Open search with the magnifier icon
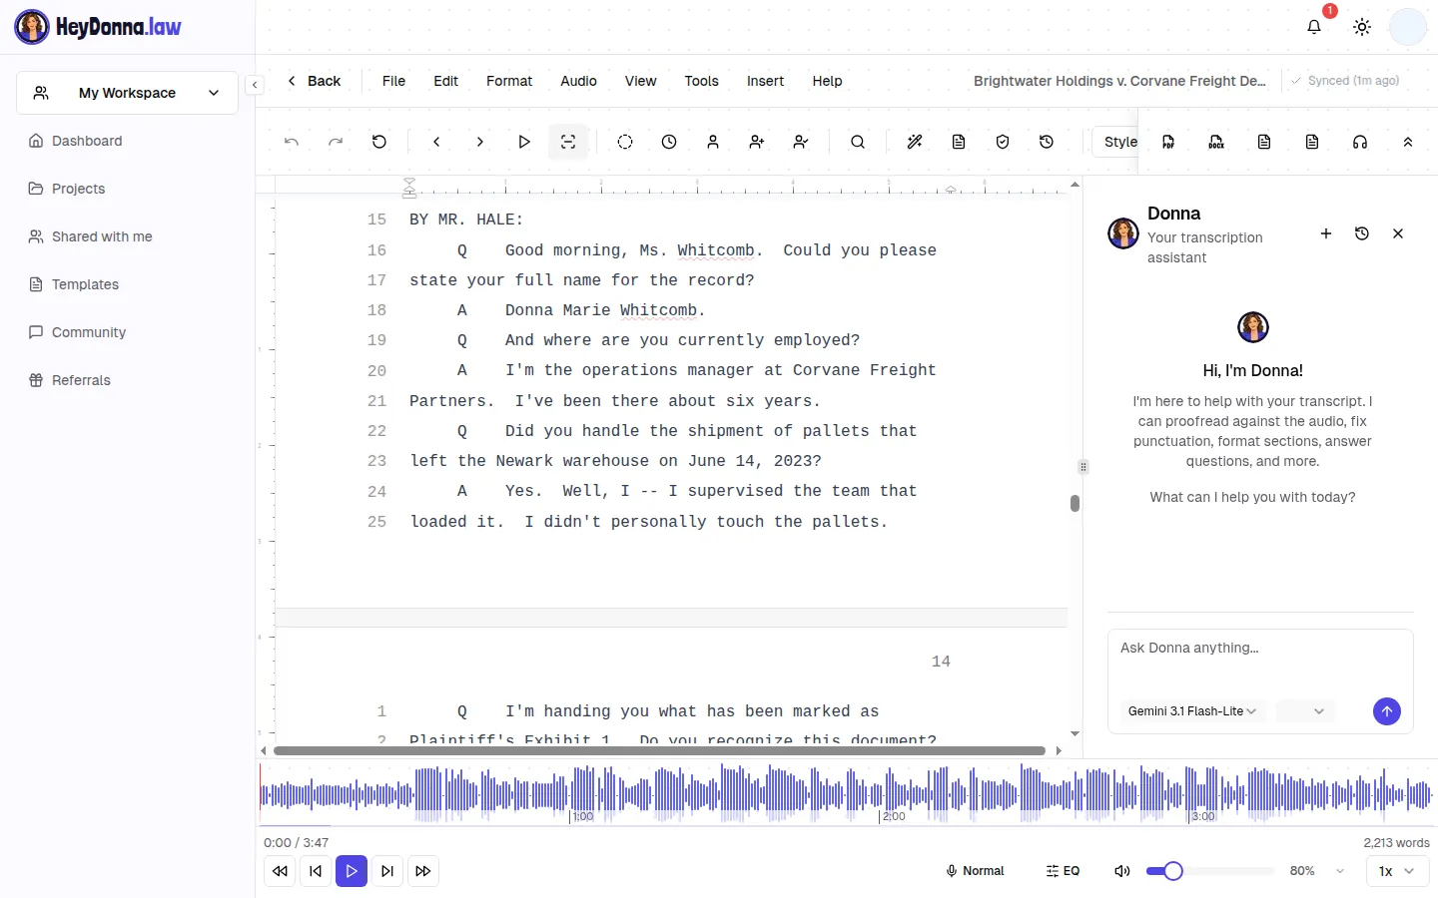This screenshot has width=1438, height=898. (858, 142)
